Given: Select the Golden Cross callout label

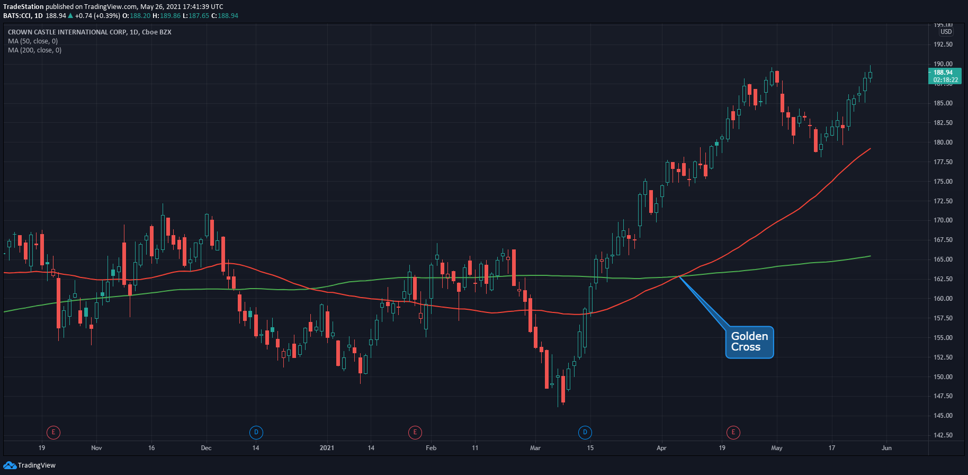Looking at the screenshot, I should 749,342.
